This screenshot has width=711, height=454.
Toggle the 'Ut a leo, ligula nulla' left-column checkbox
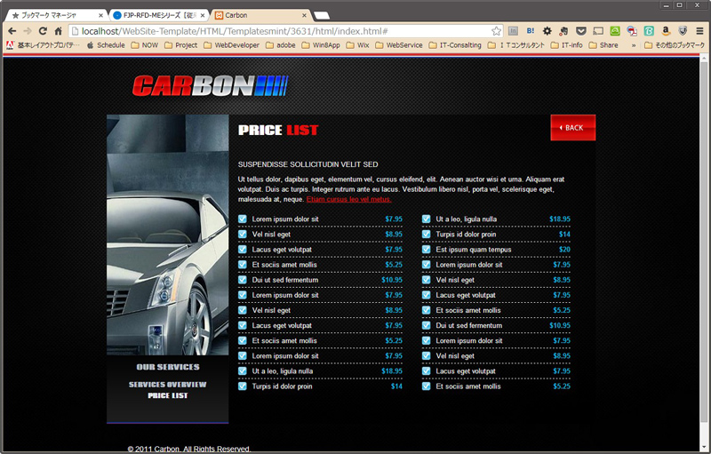pyautogui.click(x=243, y=371)
